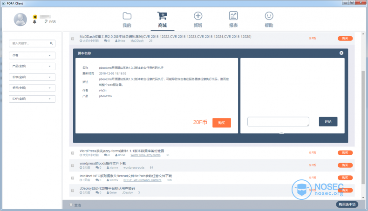Click the F coin balance 568
Image resolution: width=368 pixels, height=211 pixels.
(50, 21)
